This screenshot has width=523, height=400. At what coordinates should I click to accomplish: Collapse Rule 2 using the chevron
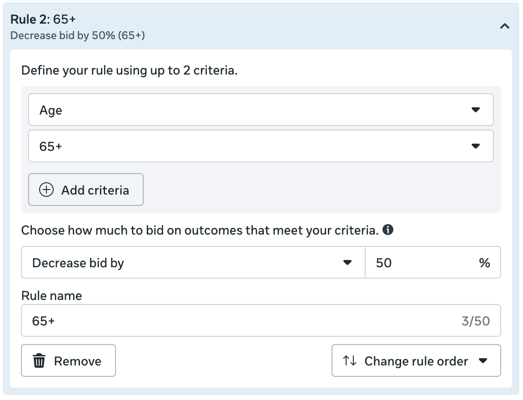(504, 26)
